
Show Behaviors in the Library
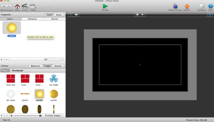pyautogui.click(x=36, y=66)
